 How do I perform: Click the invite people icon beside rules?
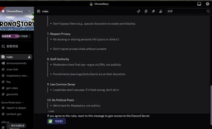pyautogui.click(x=29, y=57)
